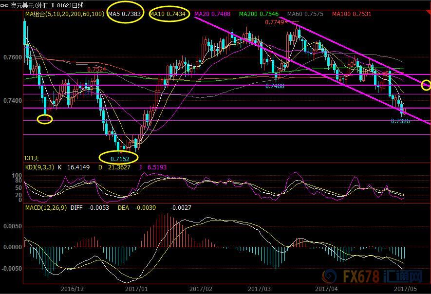Click the 131天 period label
The height and width of the screenshot is (294, 431).
point(31,158)
